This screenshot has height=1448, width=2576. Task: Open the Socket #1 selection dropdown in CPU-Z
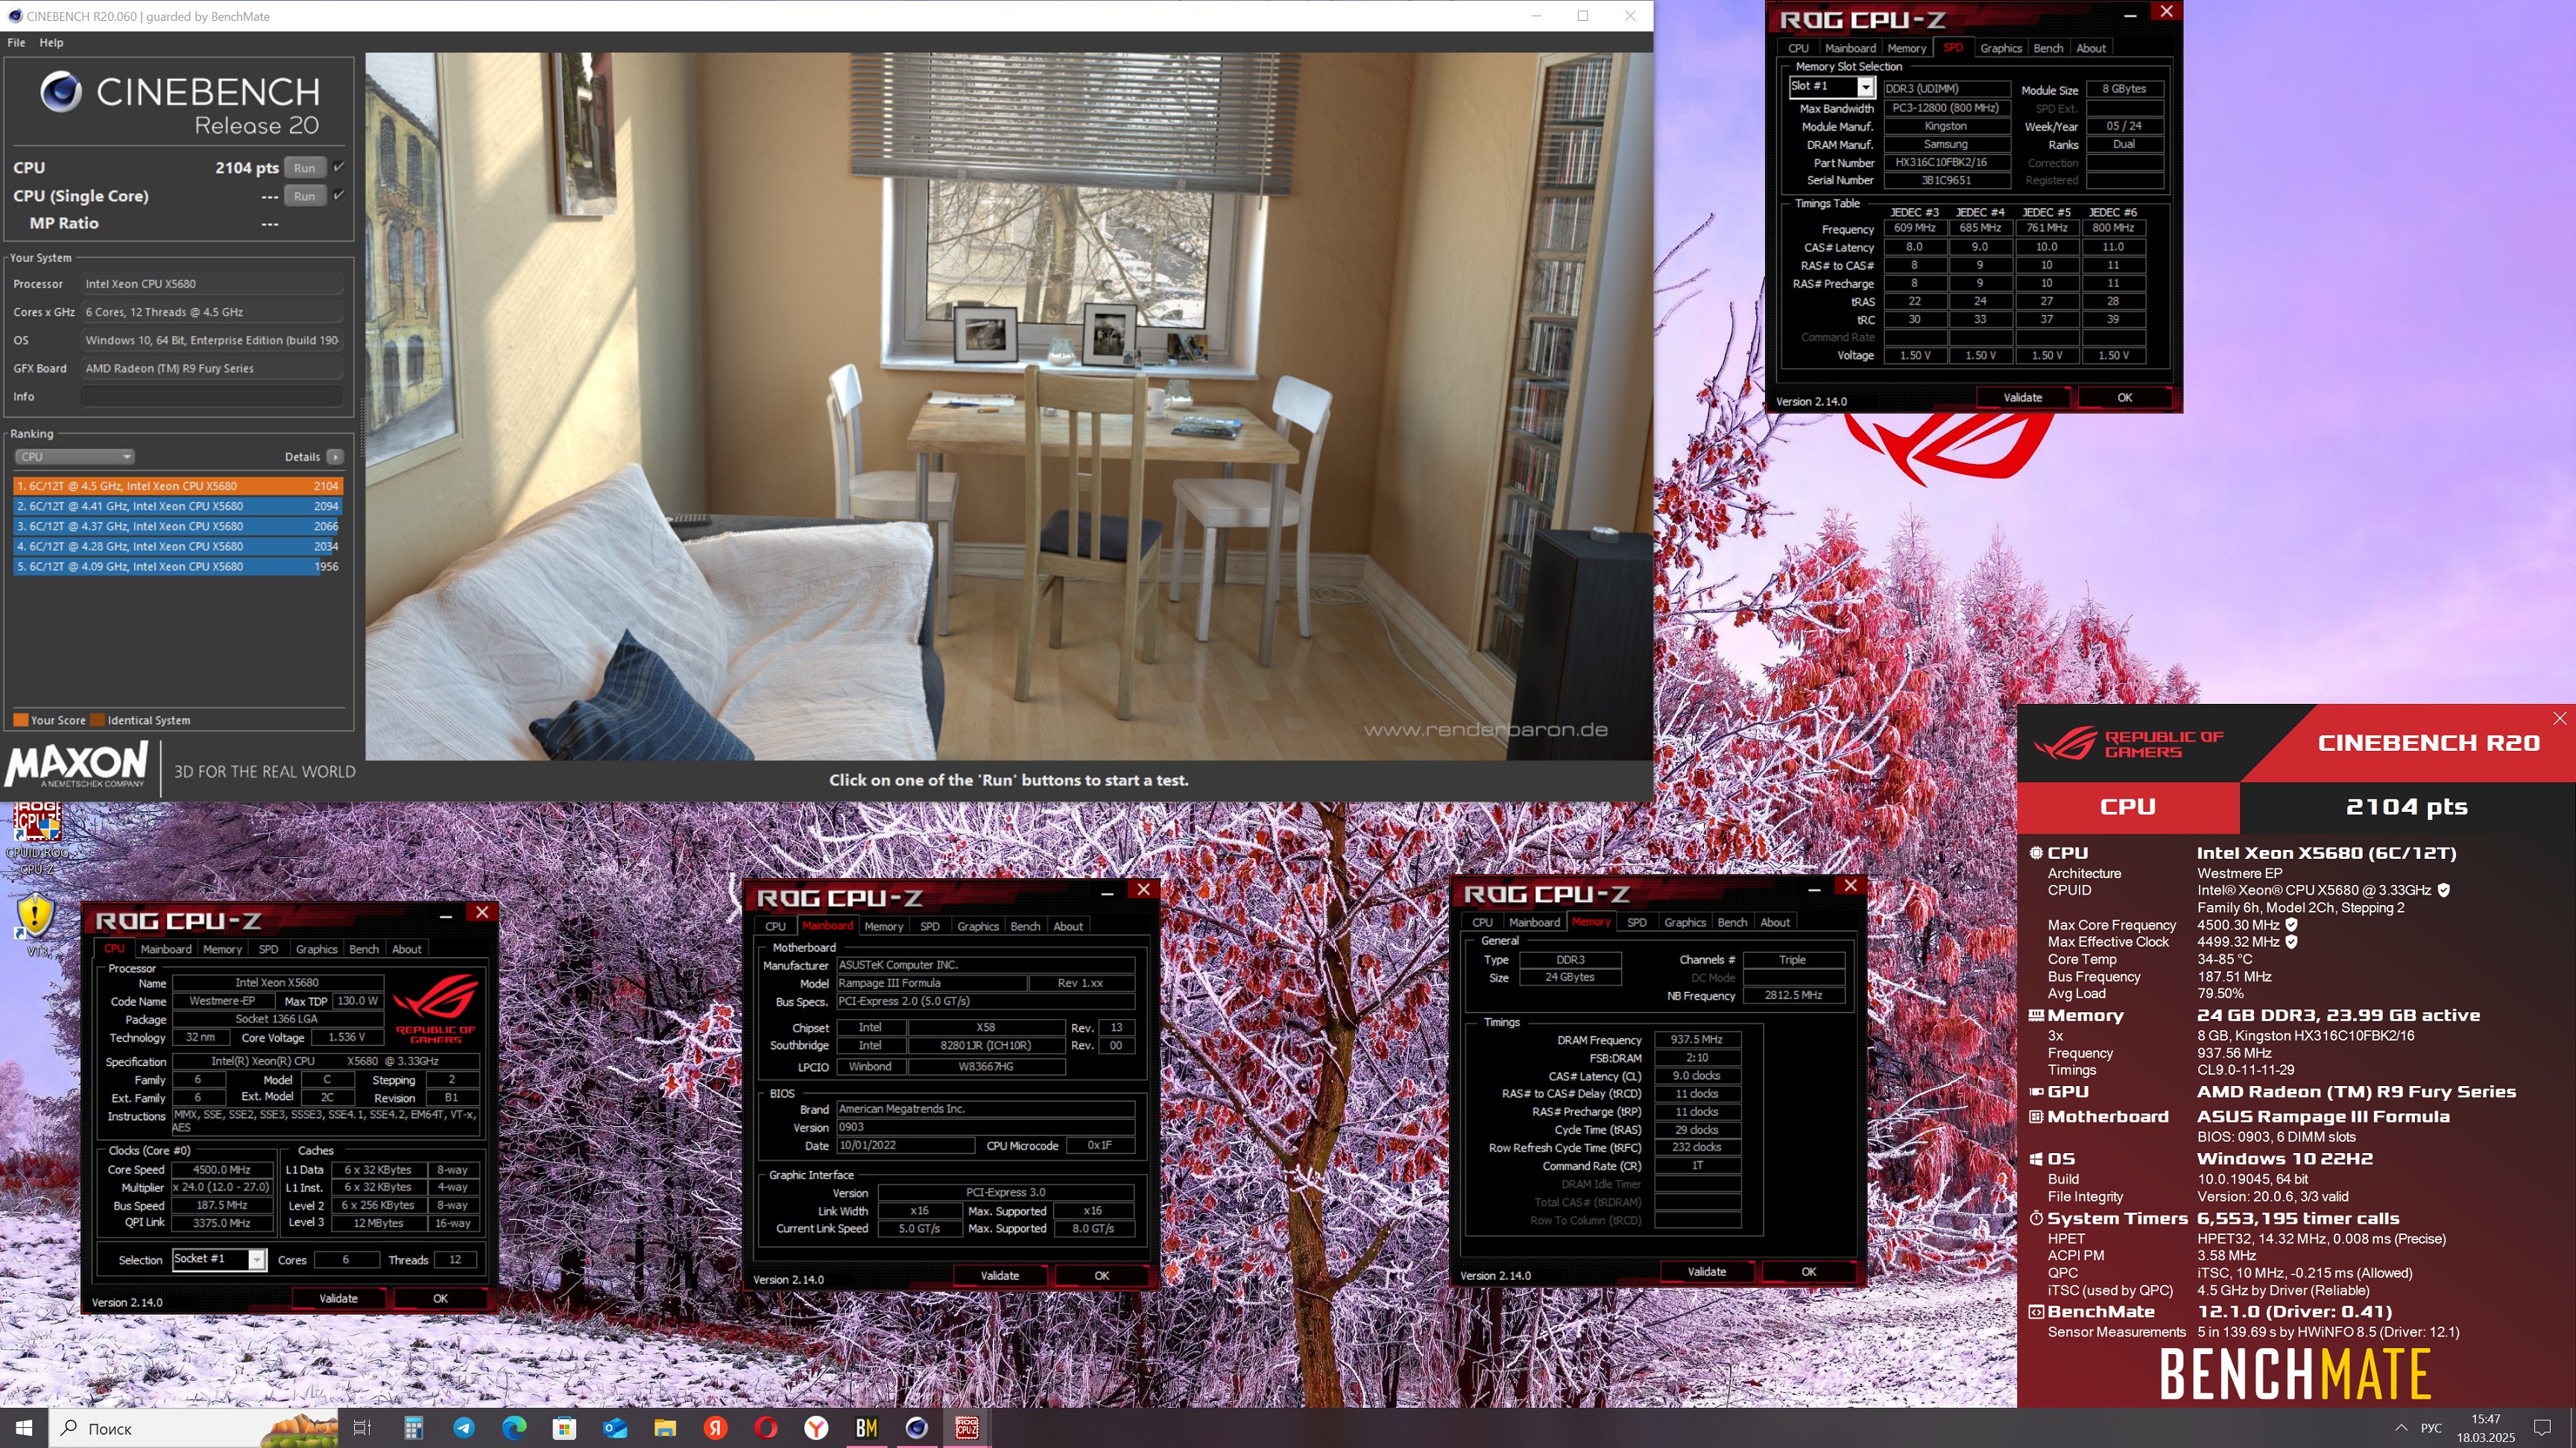click(257, 1260)
